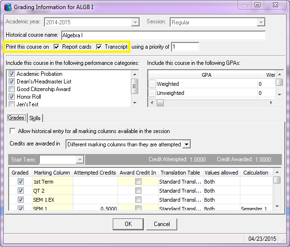The image size is (290, 247).
Task: Toggle the Report cards checkbox
Action: click(x=56, y=47)
